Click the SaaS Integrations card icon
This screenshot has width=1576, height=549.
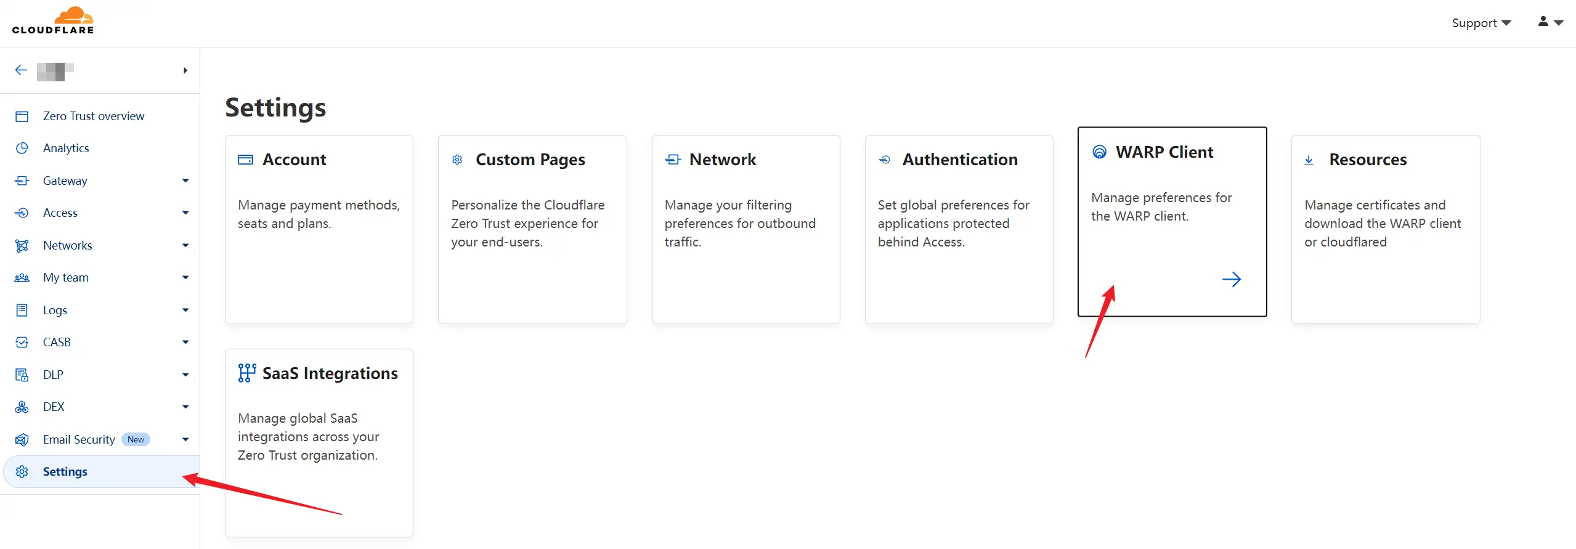247,373
